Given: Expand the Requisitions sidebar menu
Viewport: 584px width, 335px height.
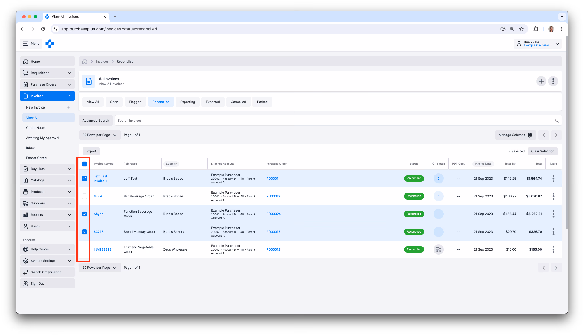Looking at the screenshot, I should (47, 73).
